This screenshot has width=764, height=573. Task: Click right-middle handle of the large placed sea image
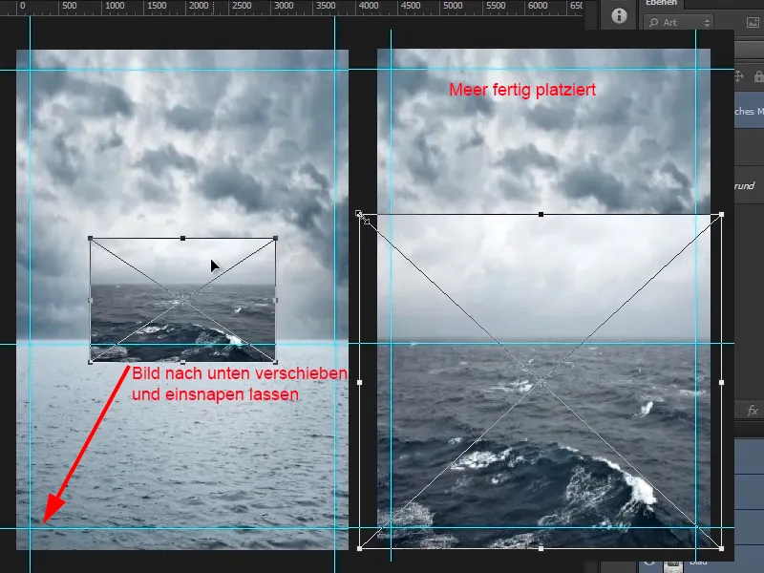pyautogui.click(x=722, y=383)
